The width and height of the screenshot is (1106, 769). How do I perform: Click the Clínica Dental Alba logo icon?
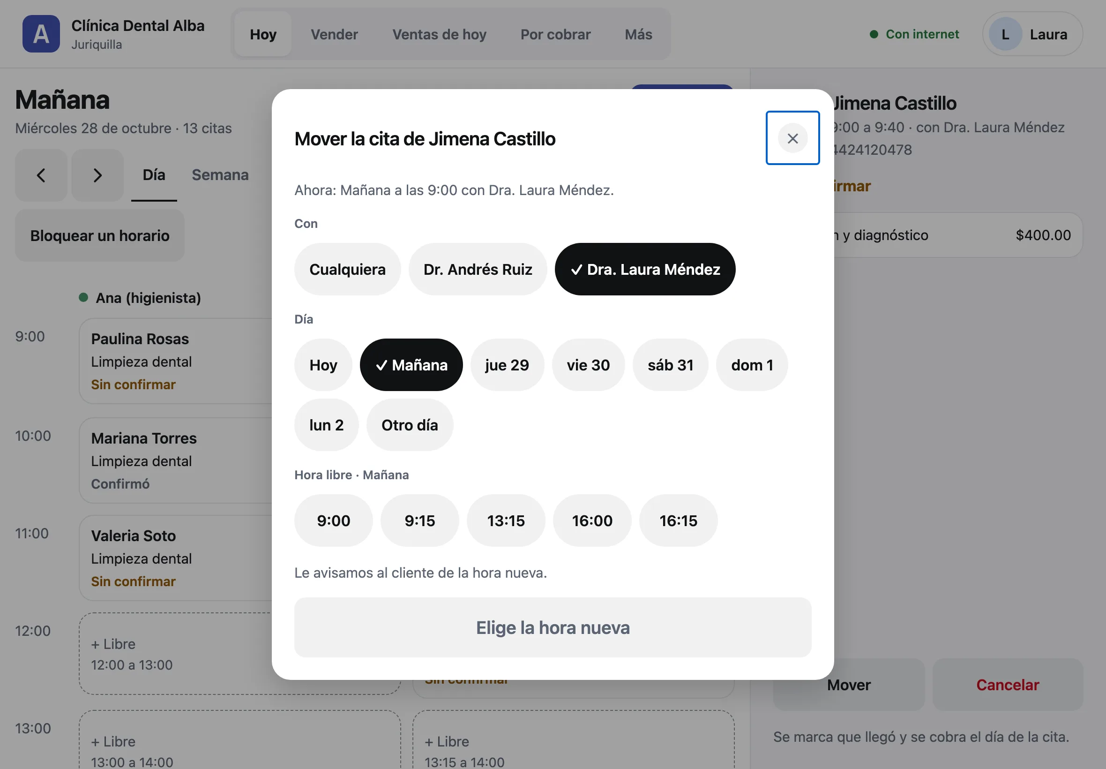41,34
